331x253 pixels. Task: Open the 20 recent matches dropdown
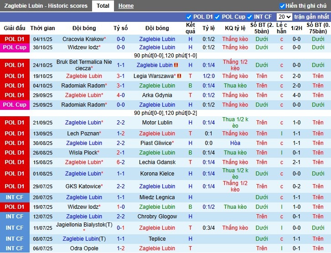pos(284,17)
